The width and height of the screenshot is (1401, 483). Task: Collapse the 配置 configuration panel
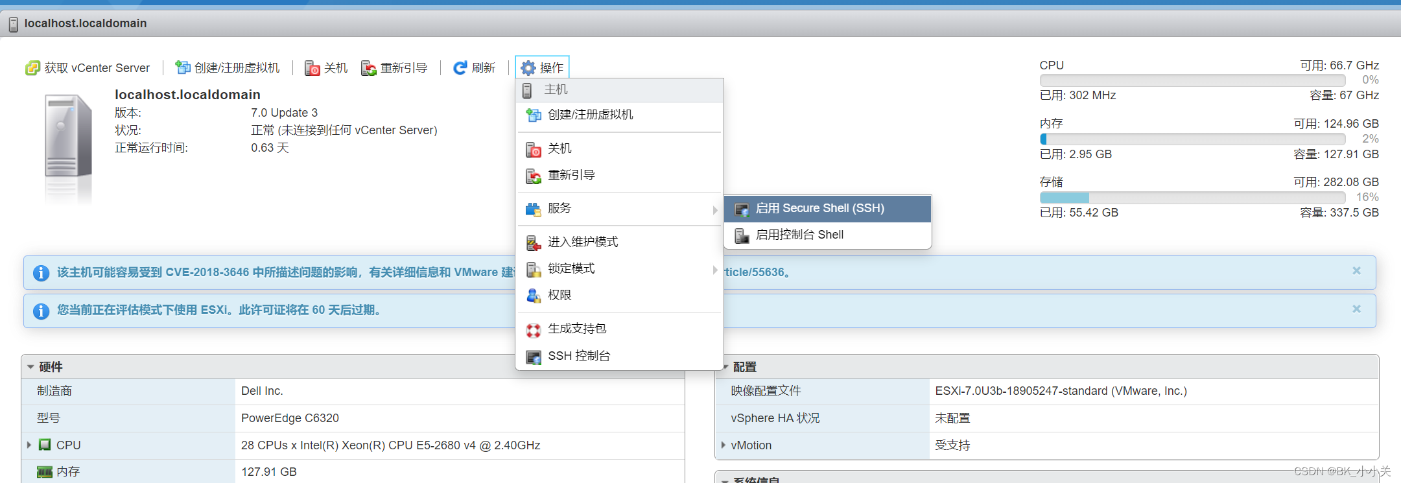[725, 368]
